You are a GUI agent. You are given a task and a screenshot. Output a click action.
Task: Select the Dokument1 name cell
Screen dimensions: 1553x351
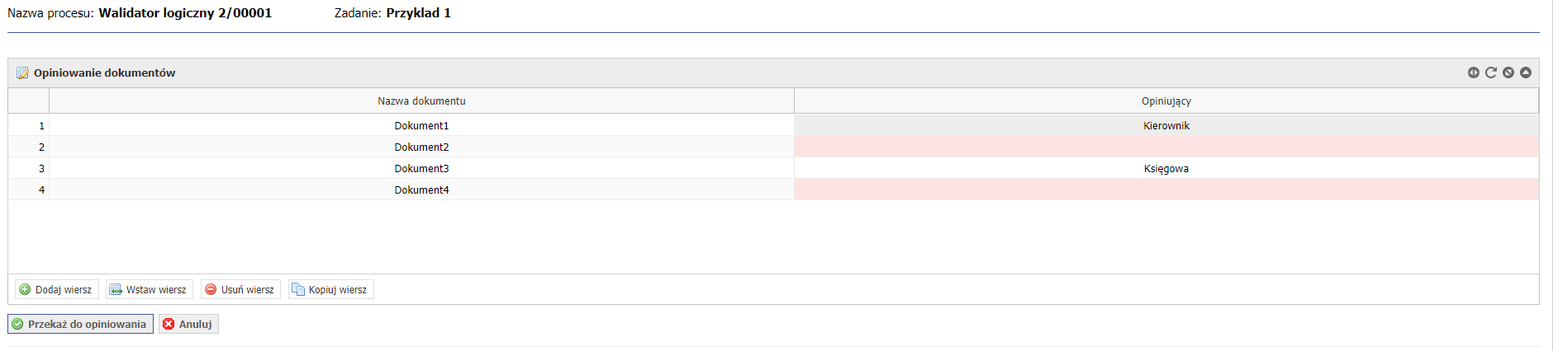coord(421,125)
